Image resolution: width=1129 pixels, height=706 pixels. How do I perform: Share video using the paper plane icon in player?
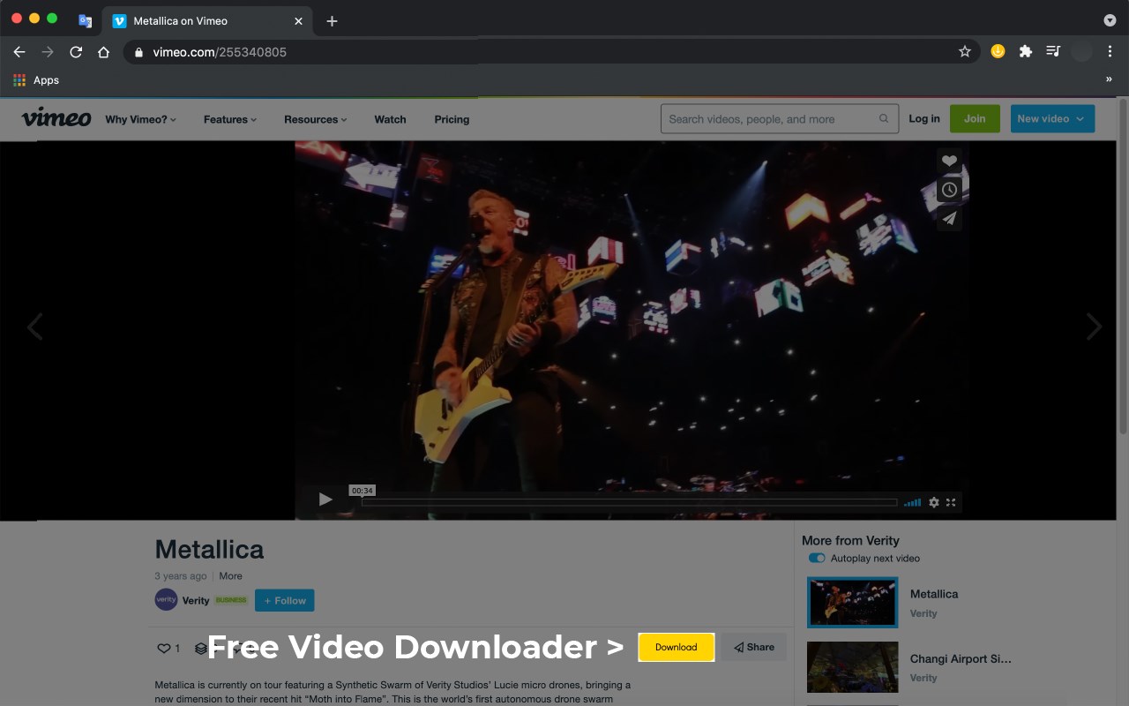tap(949, 218)
